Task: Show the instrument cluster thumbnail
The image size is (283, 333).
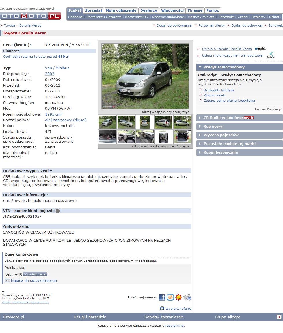Action: click(x=107, y=137)
